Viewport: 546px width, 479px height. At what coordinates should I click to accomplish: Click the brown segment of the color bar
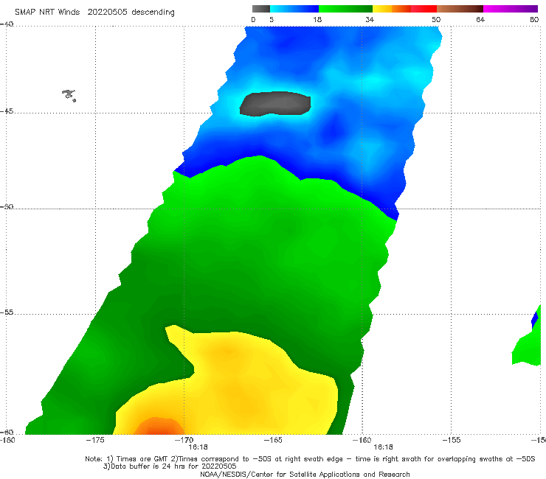click(x=460, y=9)
